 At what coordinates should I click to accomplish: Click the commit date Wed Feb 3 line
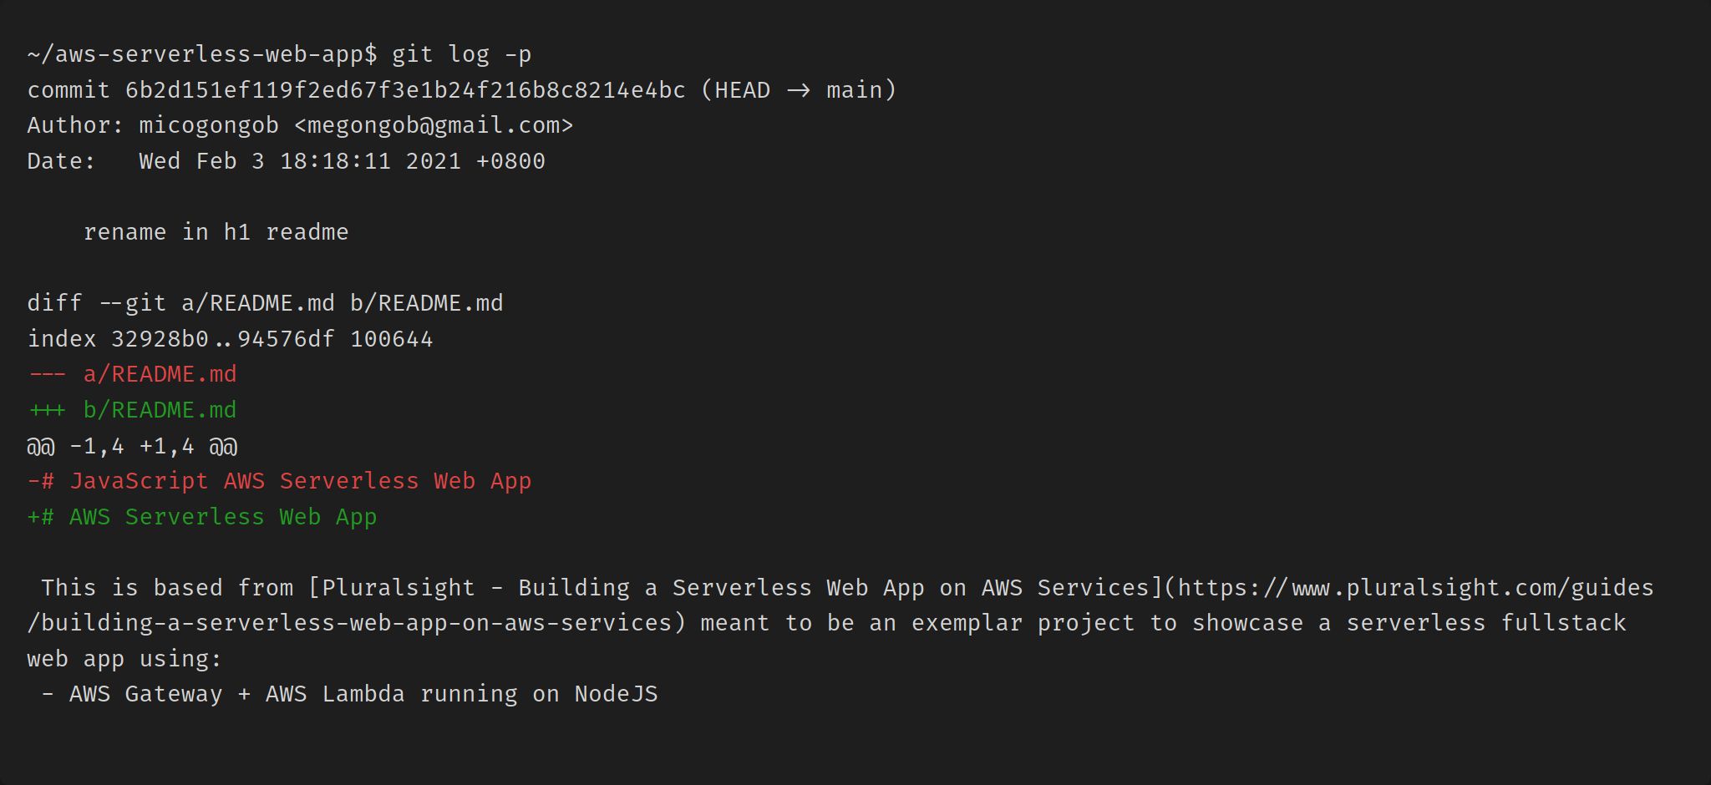[x=341, y=161]
